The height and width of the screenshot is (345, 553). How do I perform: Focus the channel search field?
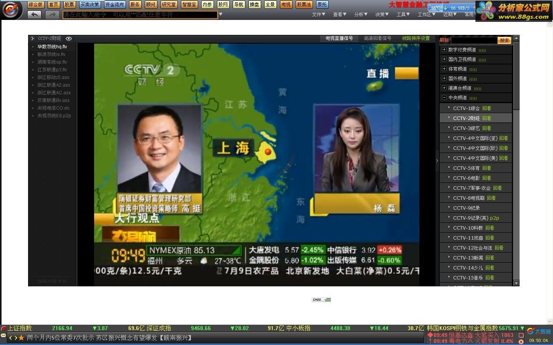pyautogui.click(x=474, y=40)
